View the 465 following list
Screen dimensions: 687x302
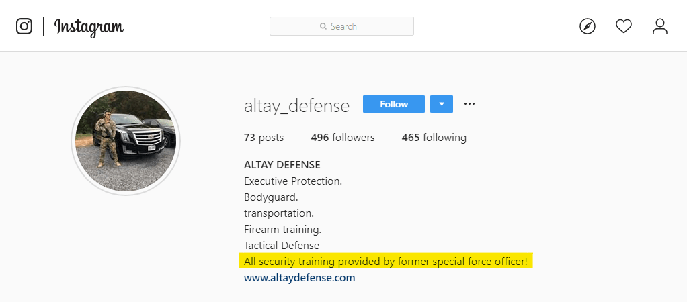434,138
